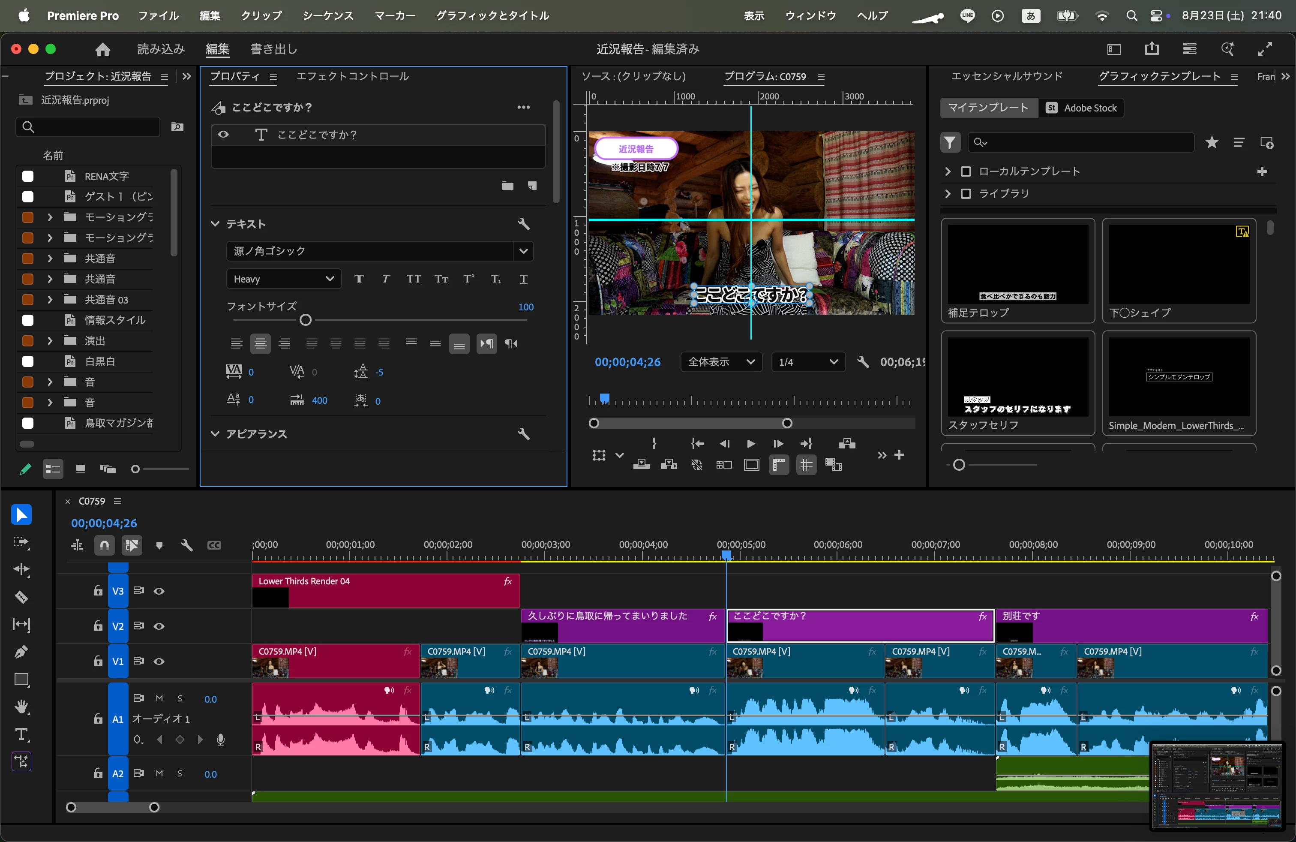Select the Pen tool

21,652
